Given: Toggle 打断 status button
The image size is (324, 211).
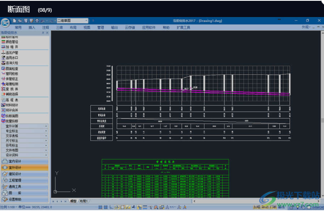Looking at the screenshot, I should 273,207.
